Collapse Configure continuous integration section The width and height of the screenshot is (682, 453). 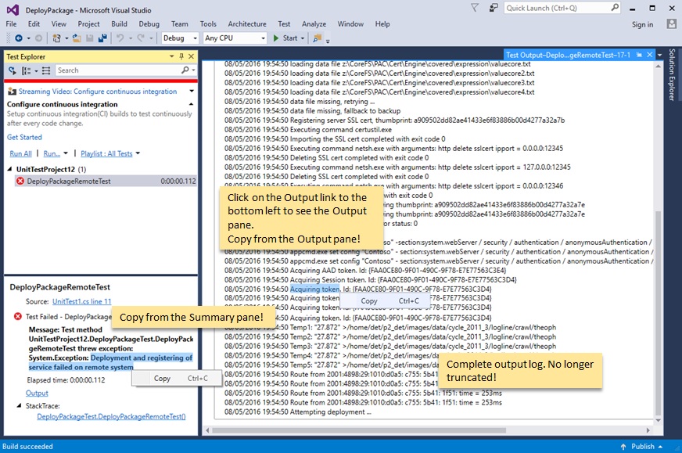click(x=191, y=104)
